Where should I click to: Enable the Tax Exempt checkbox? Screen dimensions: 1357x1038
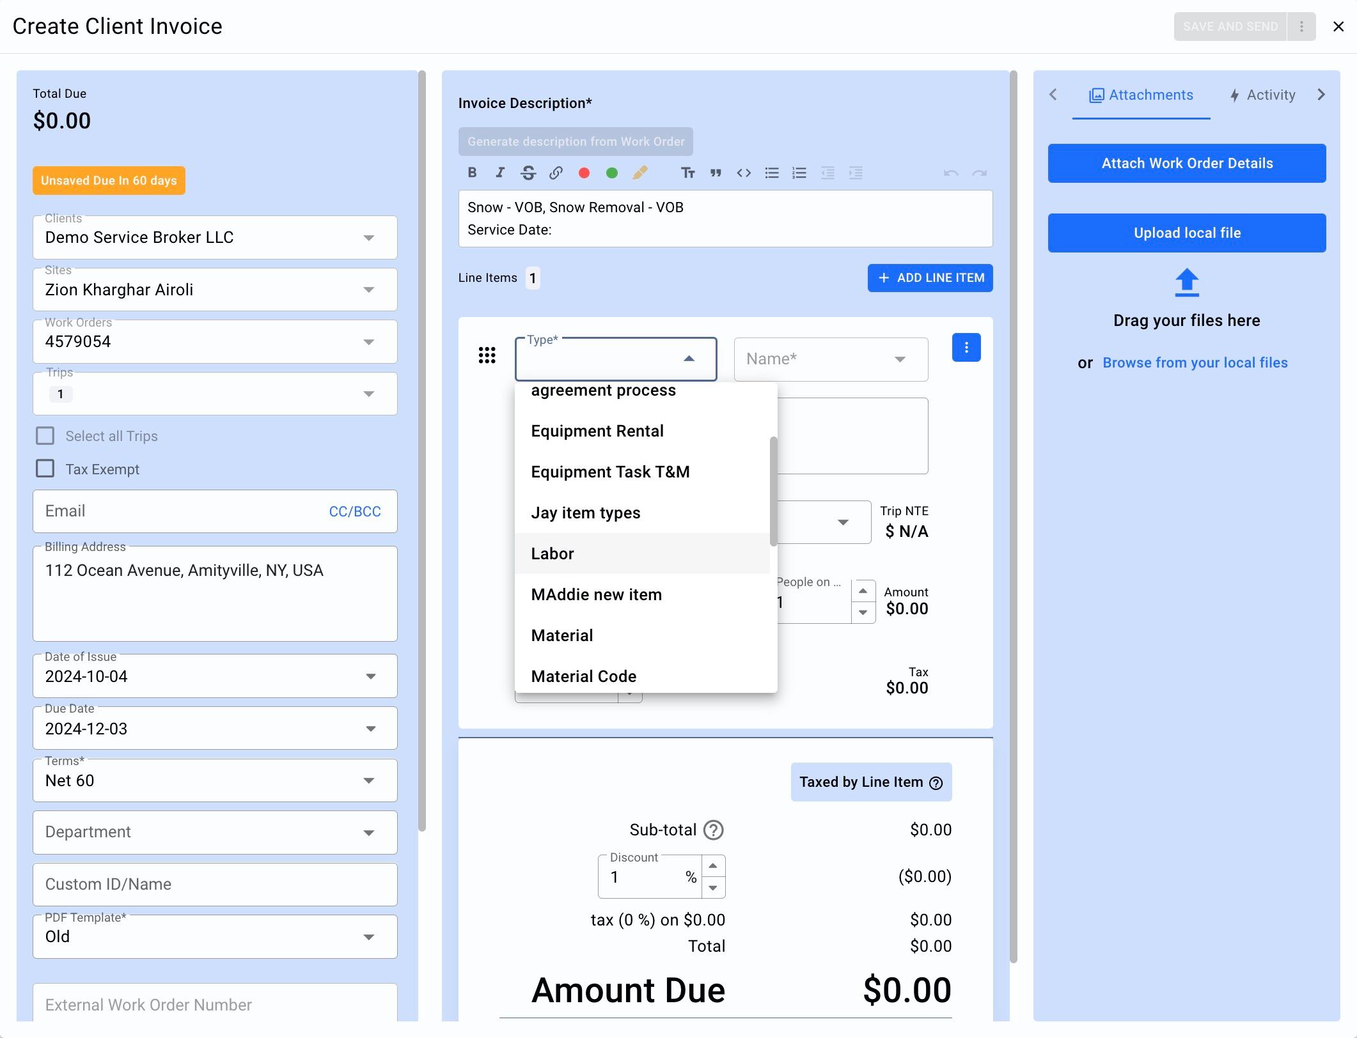(45, 469)
